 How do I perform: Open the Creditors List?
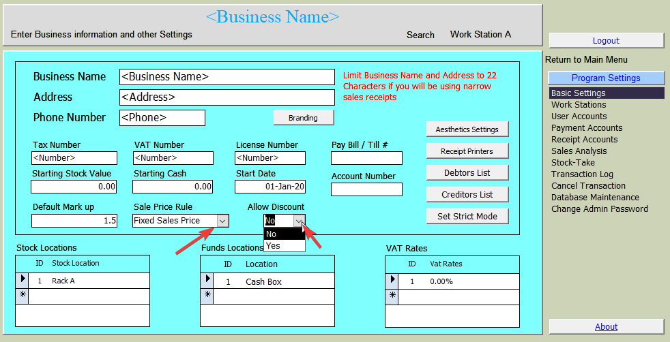click(467, 195)
